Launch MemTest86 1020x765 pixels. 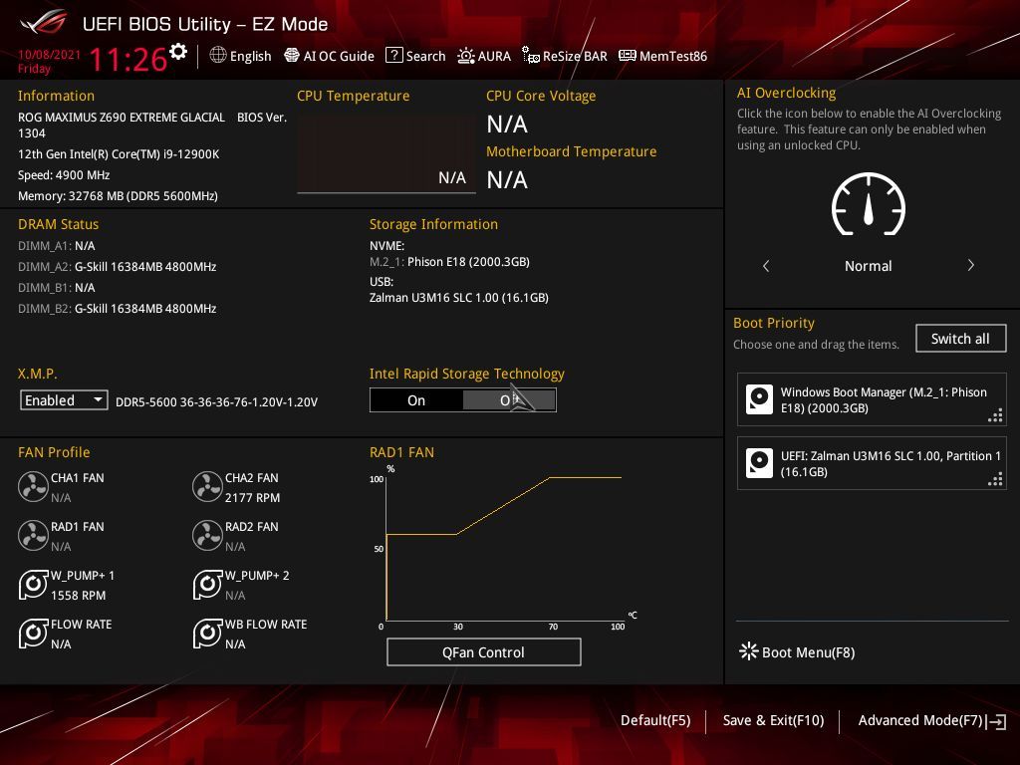662,56
